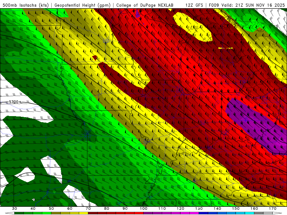Click the 5700 height contour label

[x=14, y=102]
